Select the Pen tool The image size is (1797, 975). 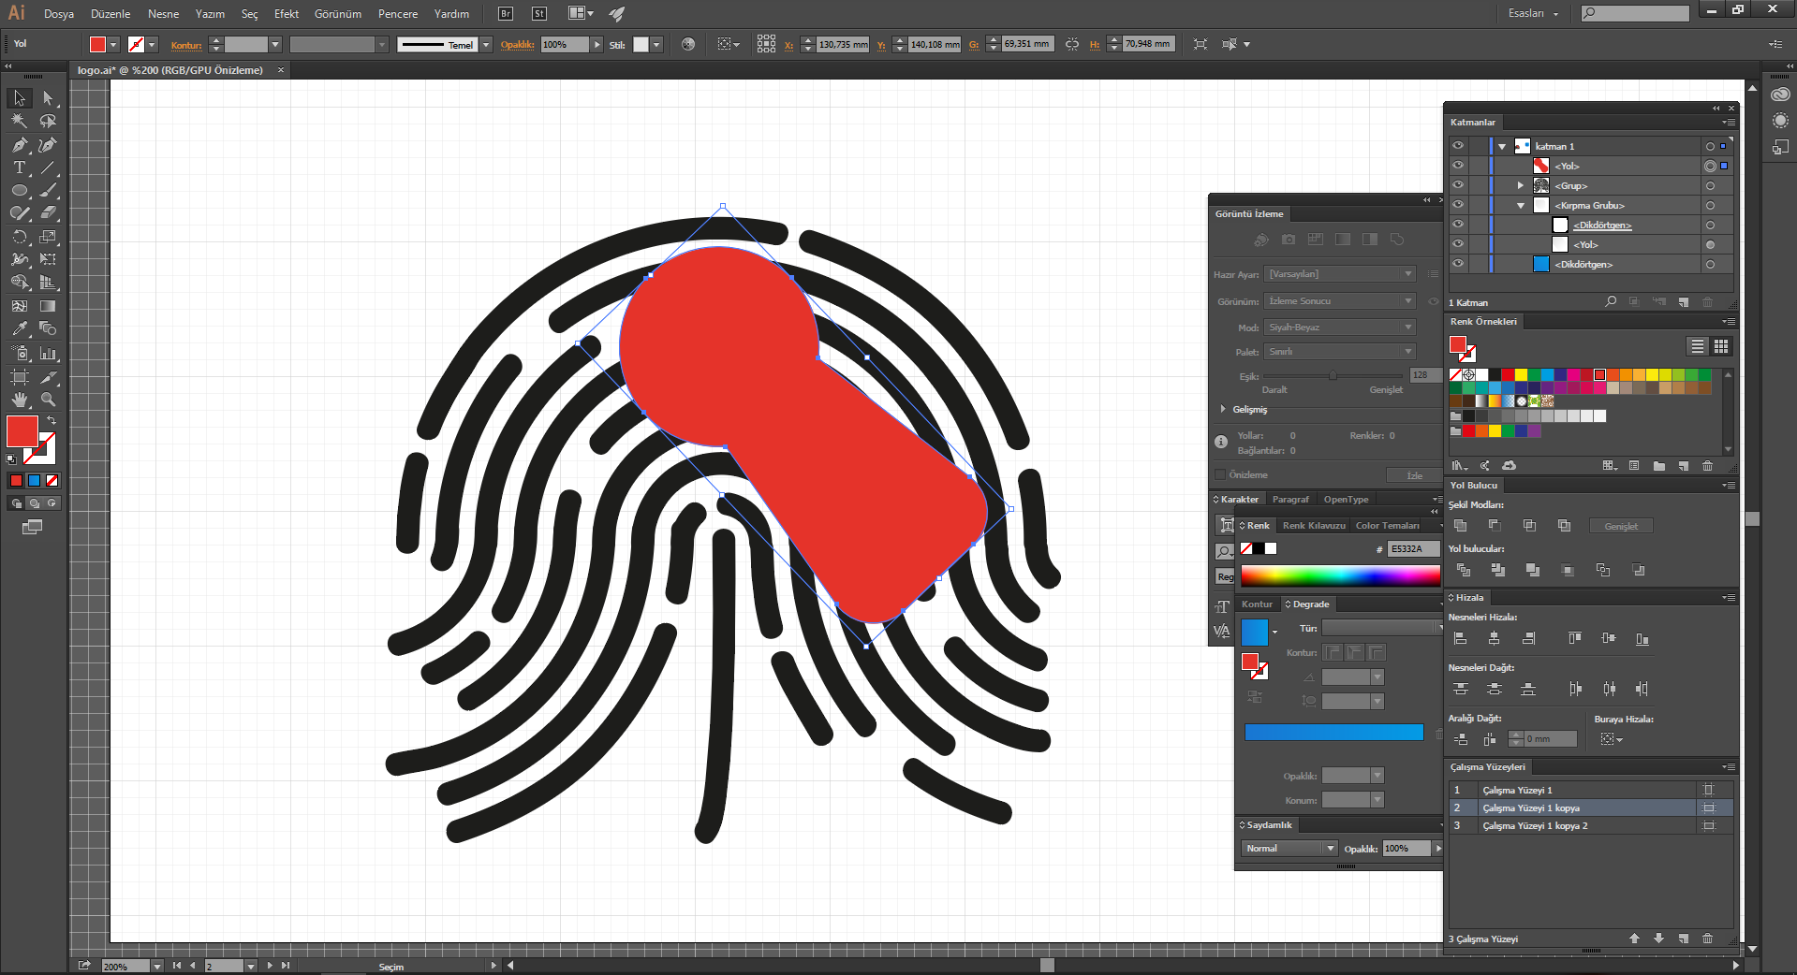click(x=20, y=145)
